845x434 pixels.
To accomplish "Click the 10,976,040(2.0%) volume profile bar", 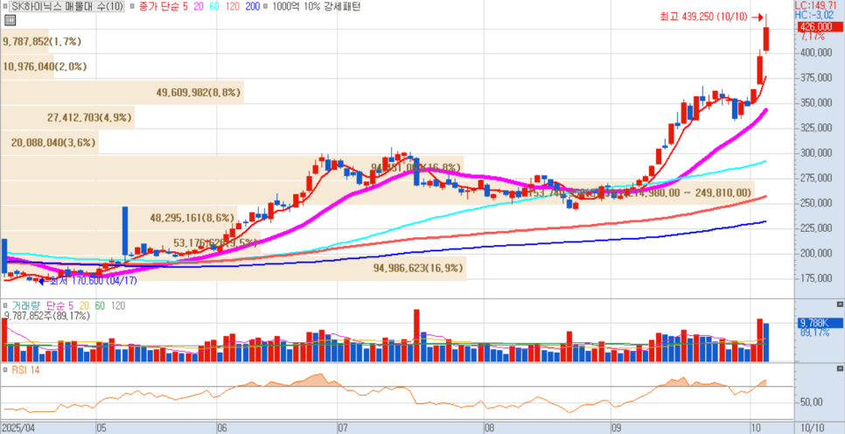I will coord(27,66).
